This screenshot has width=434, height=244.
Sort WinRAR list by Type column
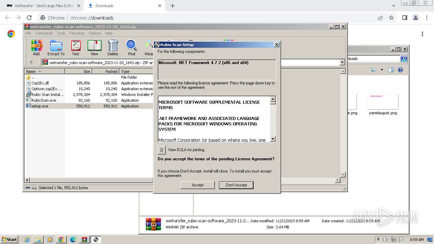[x=136, y=72]
